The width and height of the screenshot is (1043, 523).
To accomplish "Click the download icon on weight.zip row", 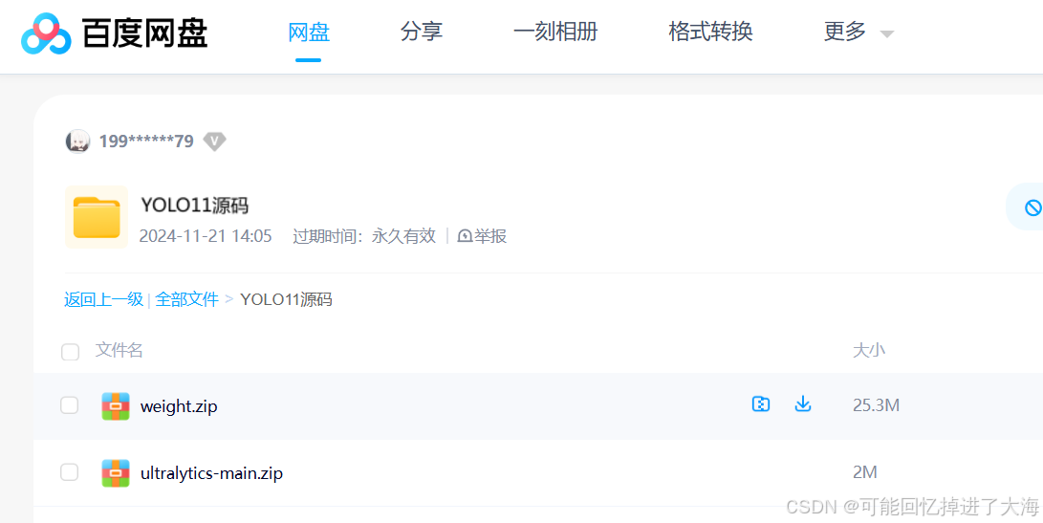I will 804,403.
